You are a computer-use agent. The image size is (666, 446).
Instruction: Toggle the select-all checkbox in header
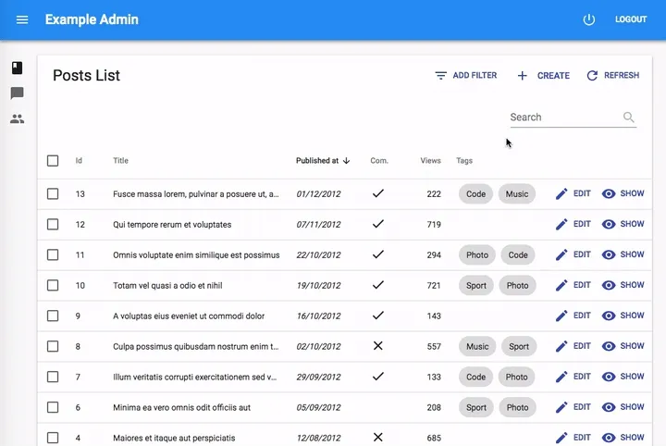point(53,161)
